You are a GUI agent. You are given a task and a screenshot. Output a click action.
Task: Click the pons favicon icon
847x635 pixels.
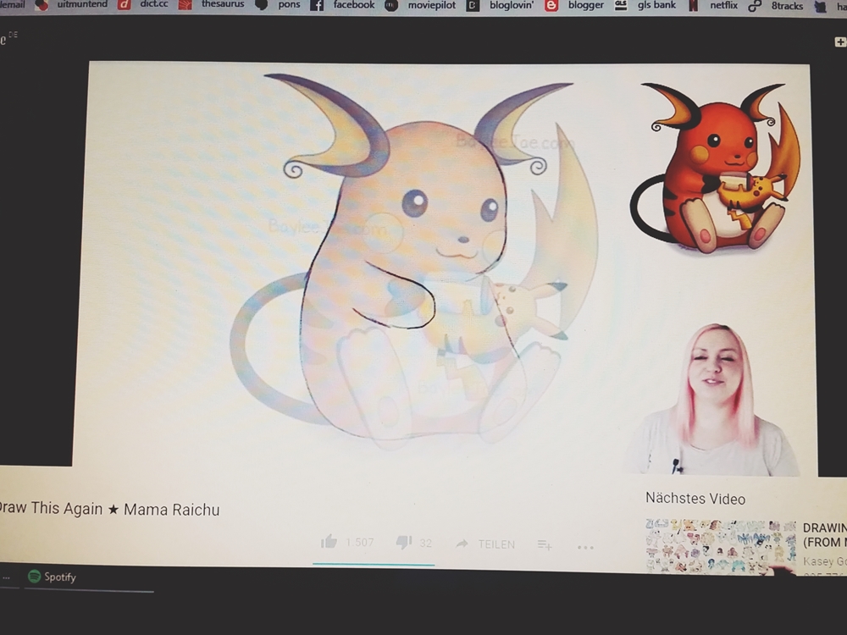click(262, 5)
